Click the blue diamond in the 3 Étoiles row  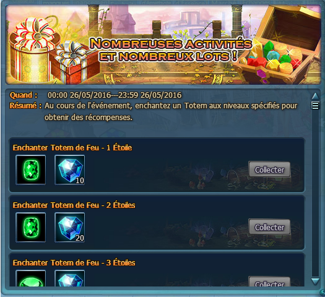[x=69, y=278]
